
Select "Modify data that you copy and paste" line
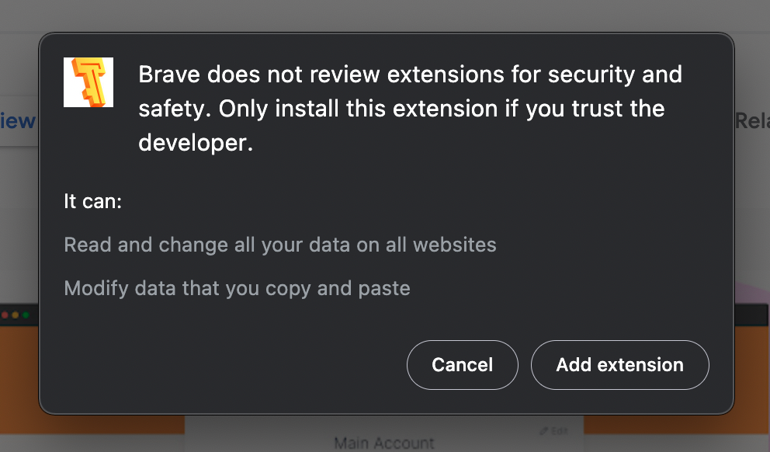point(238,288)
